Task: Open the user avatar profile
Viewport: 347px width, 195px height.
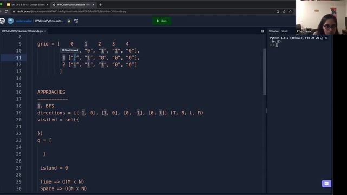Action: pyautogui.click(x=10, y=21)
